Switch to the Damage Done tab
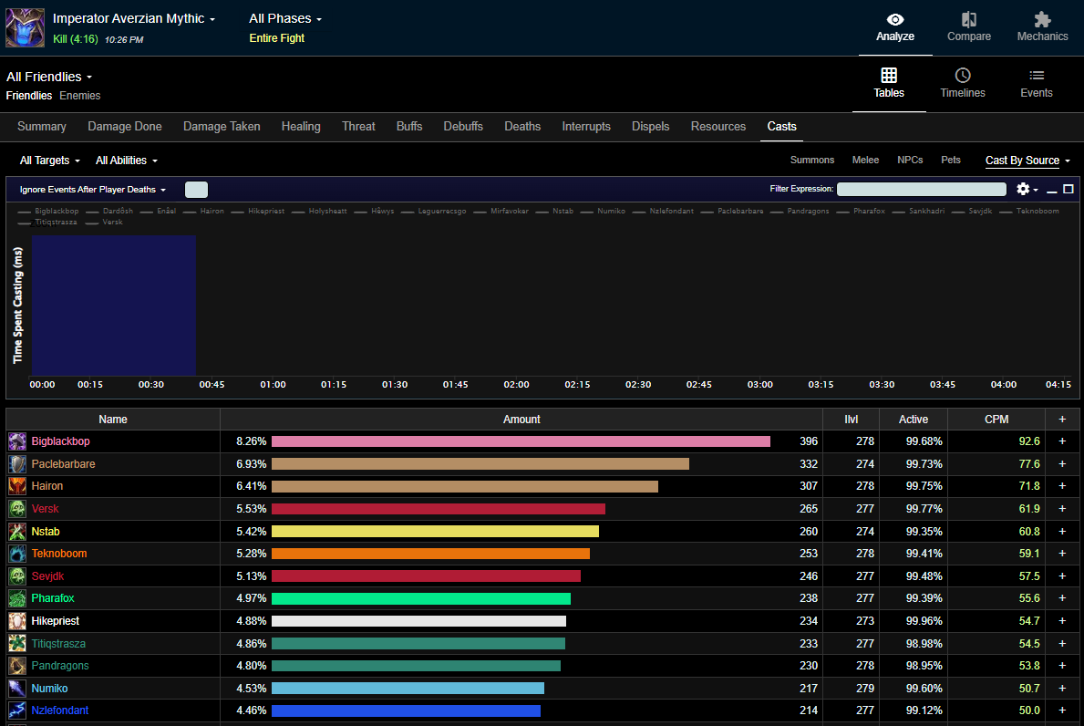Viewport: 1084px width, 726px height. (x=125, y=127)
